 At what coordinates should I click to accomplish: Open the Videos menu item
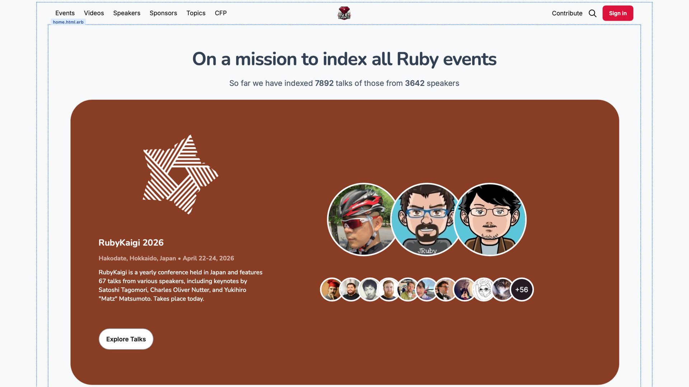(x=94, y=13)
